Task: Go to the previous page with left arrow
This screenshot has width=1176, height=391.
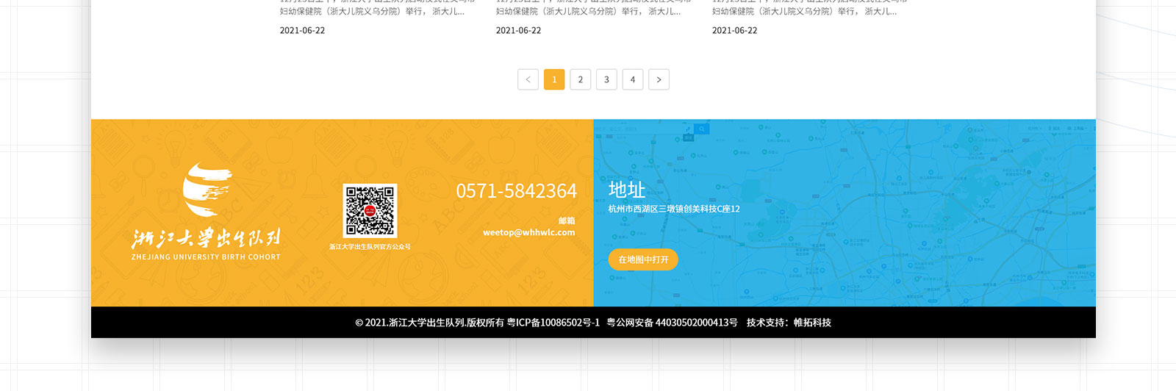Action: [x=528, y=79]
